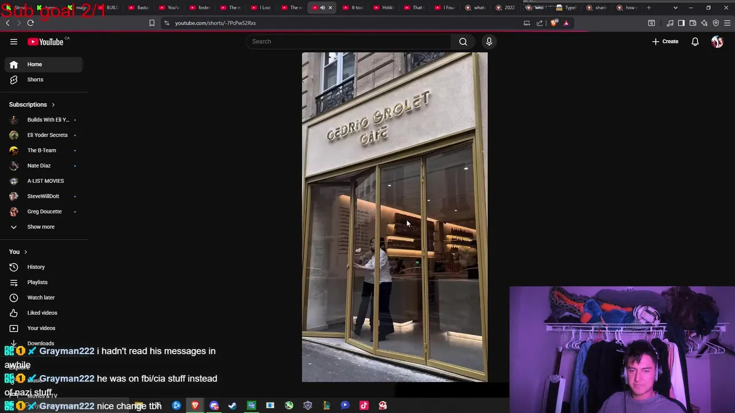
Task: Switch to the "It too" tab
Action: click(353, 7)
